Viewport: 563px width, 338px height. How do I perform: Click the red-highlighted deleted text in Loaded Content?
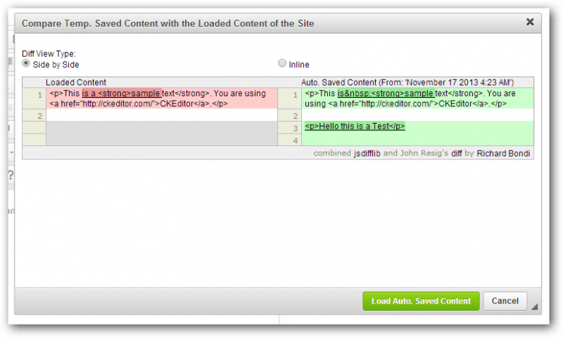click(121, 93)
